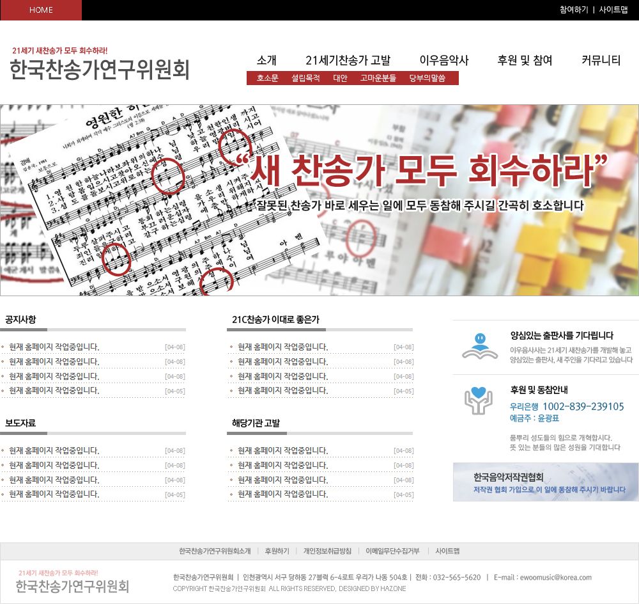Click the 참여하기 link at top right

[574, 10]
